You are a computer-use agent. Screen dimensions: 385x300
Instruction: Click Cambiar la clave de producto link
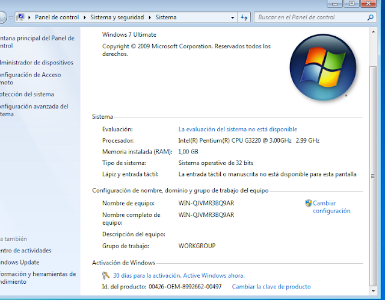coord(271,287)
